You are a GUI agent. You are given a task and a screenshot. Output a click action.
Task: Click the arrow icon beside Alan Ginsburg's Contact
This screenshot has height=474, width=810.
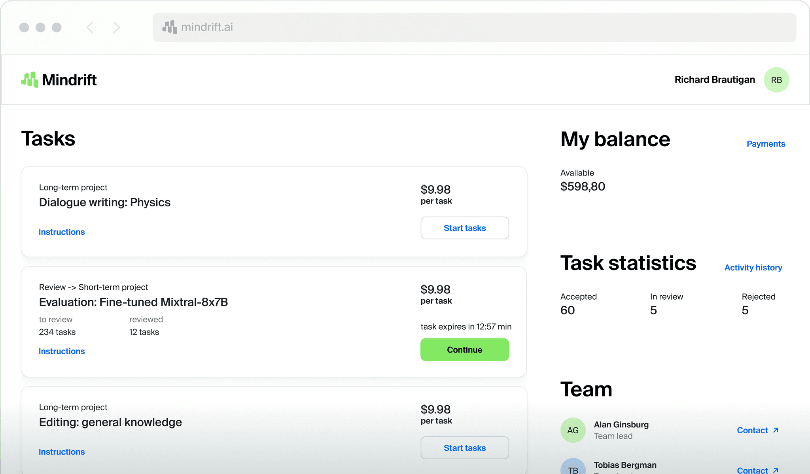[776, 430]
